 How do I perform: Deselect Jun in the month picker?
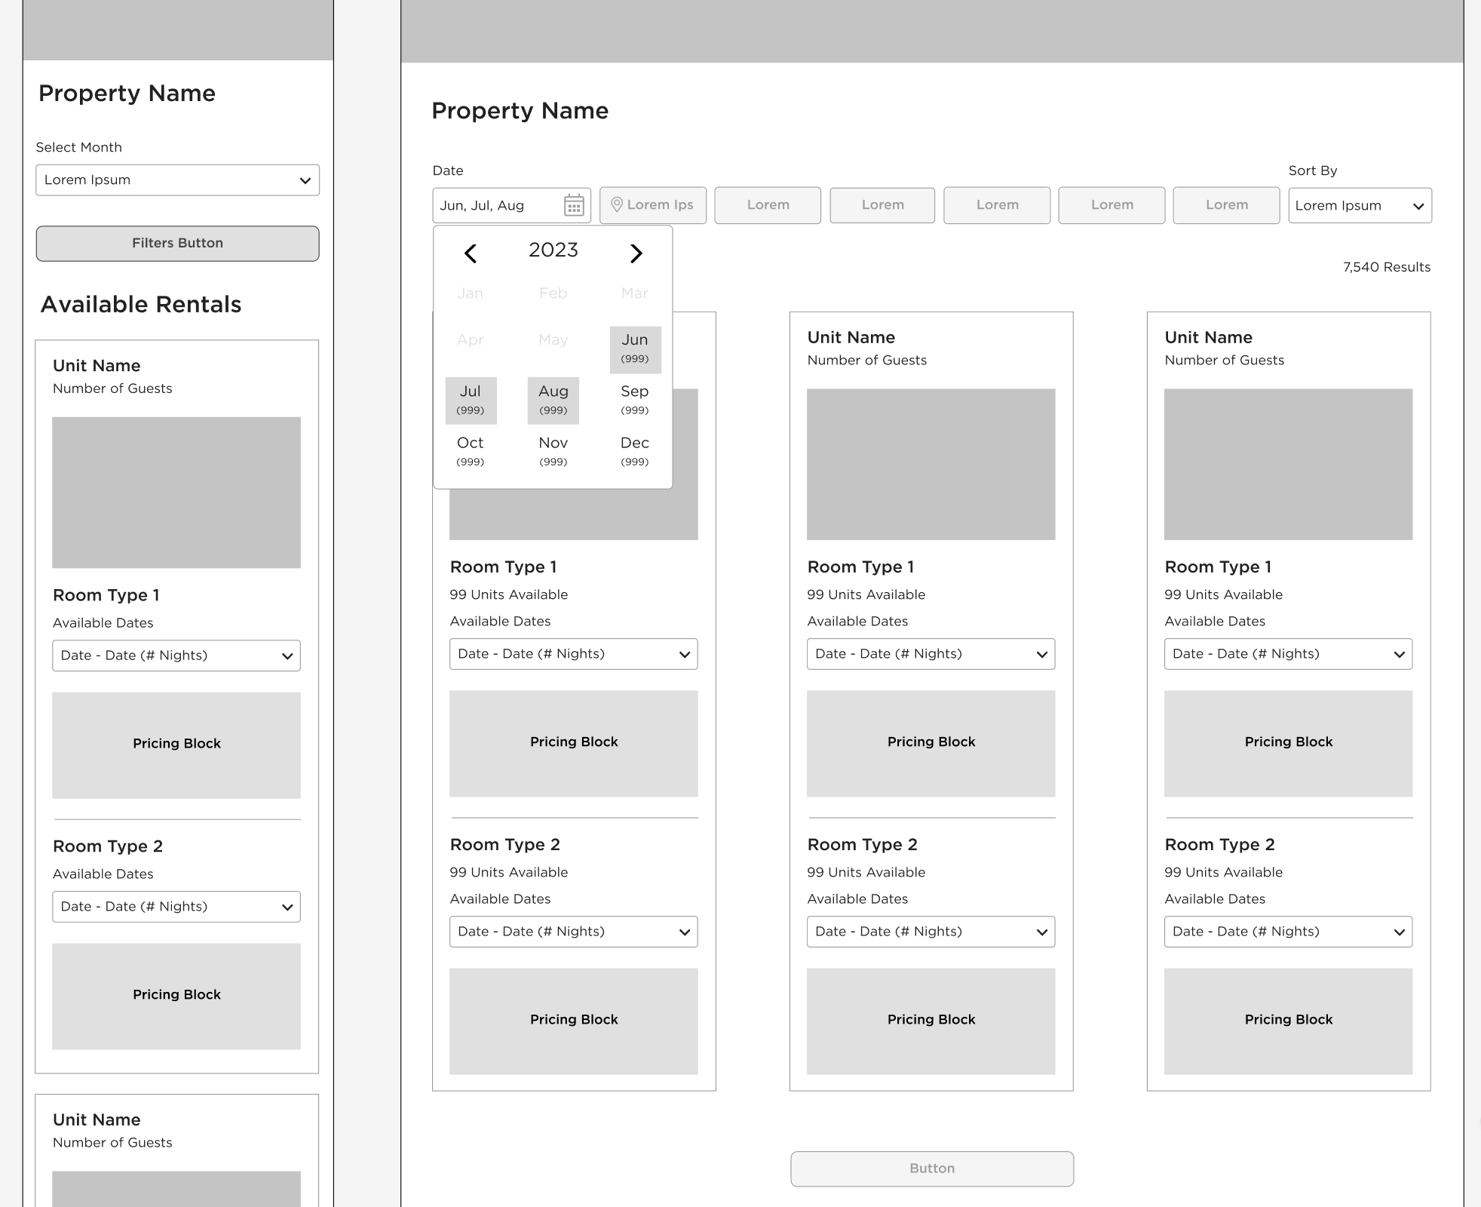pyautogui.click(x=635, y=349)
